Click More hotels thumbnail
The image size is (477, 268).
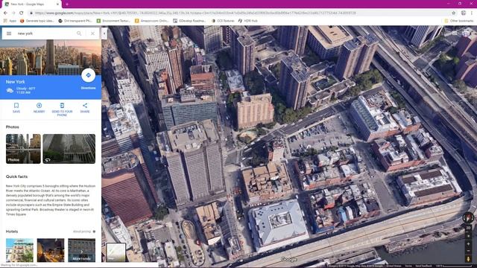[x=81, y=250]
